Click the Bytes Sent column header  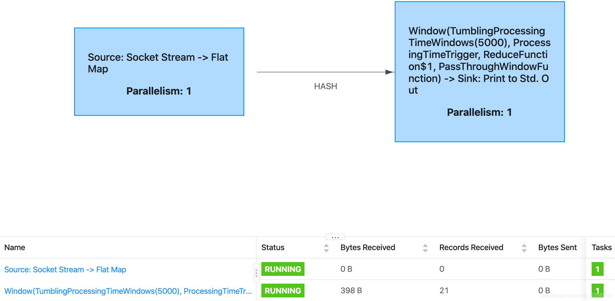(x=557, y=247)
